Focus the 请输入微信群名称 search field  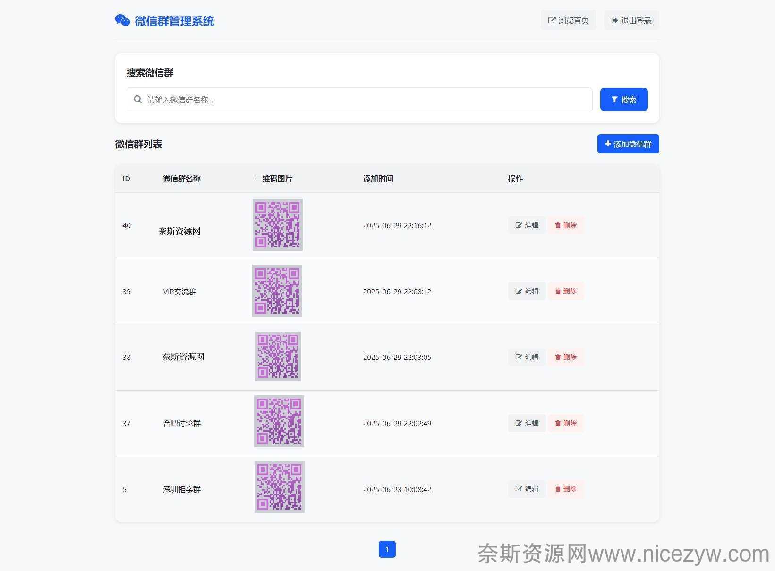click(x=359, y=100)
